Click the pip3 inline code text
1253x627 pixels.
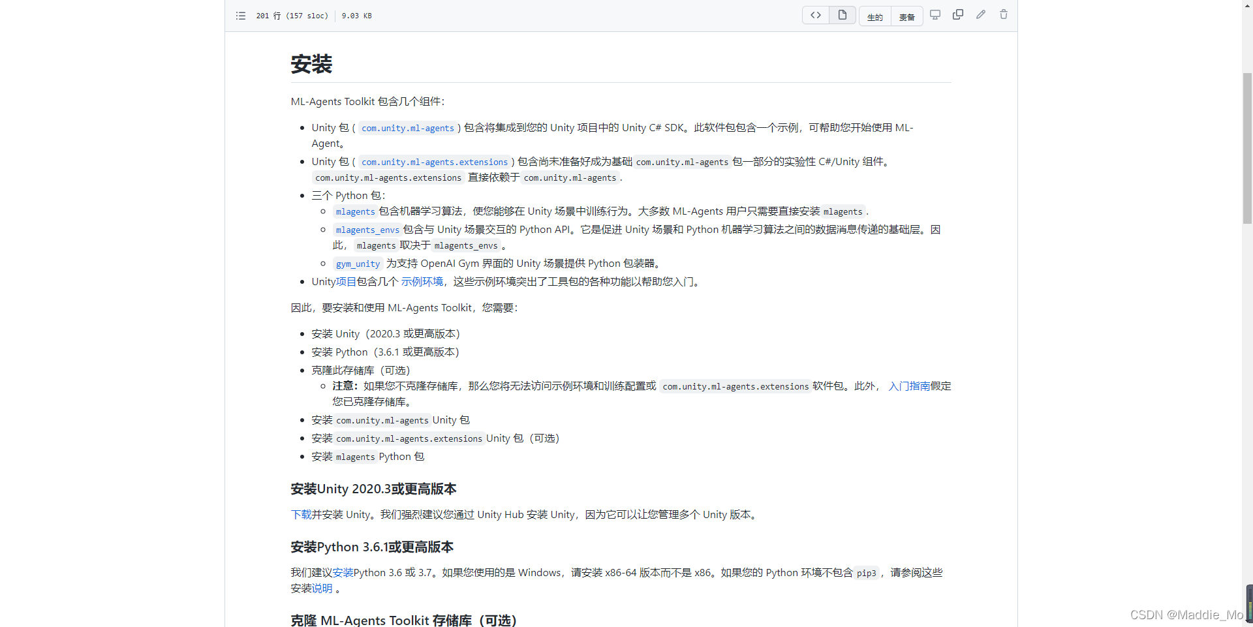coord(867,573)
